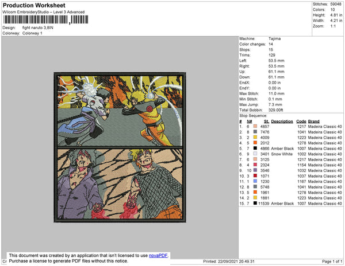The height and width of the screenshot is (266, 345).
Task: Click the Trims value 129
Action: click(x=272, y=55)
